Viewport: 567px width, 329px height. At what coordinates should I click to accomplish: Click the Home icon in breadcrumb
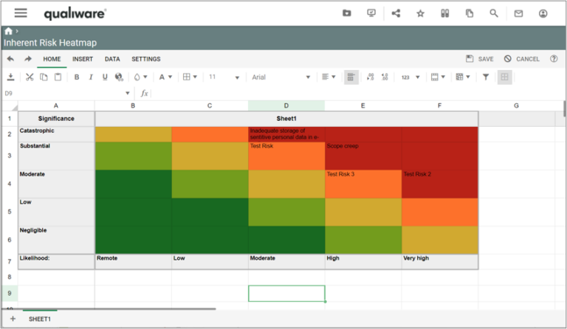click(8, 31)
